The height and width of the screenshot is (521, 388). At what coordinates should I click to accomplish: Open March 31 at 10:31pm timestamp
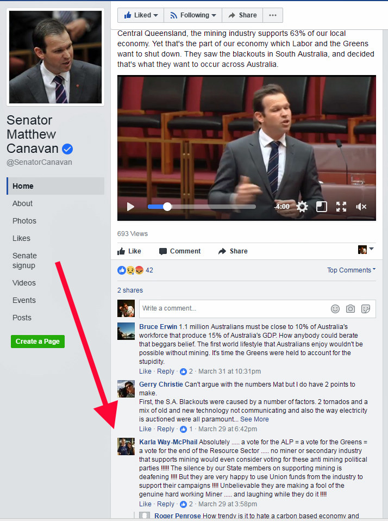click(230, 371)
